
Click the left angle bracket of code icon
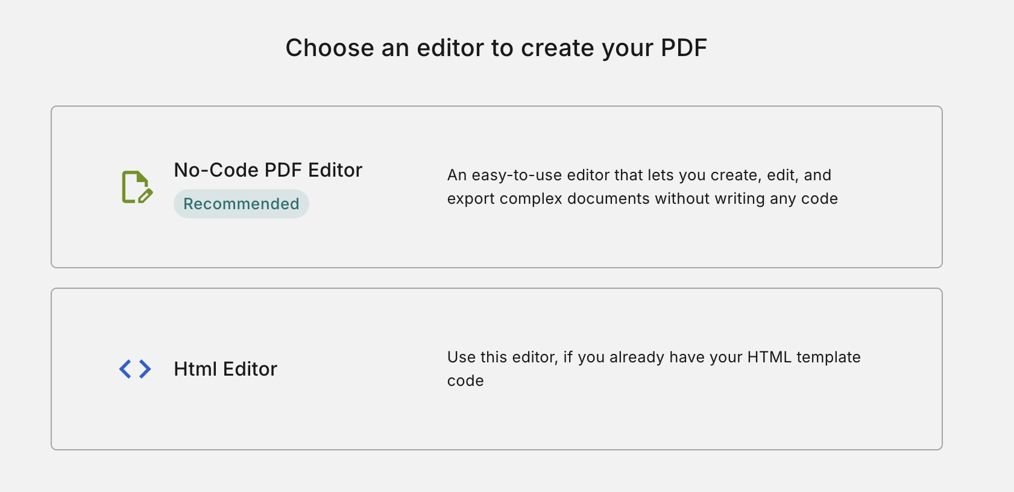tap(125, 369)
